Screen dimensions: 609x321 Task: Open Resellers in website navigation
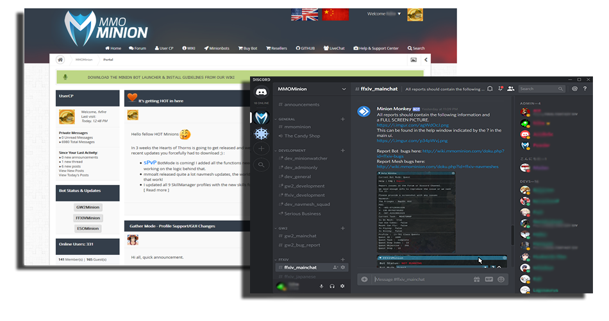point(276,48)
